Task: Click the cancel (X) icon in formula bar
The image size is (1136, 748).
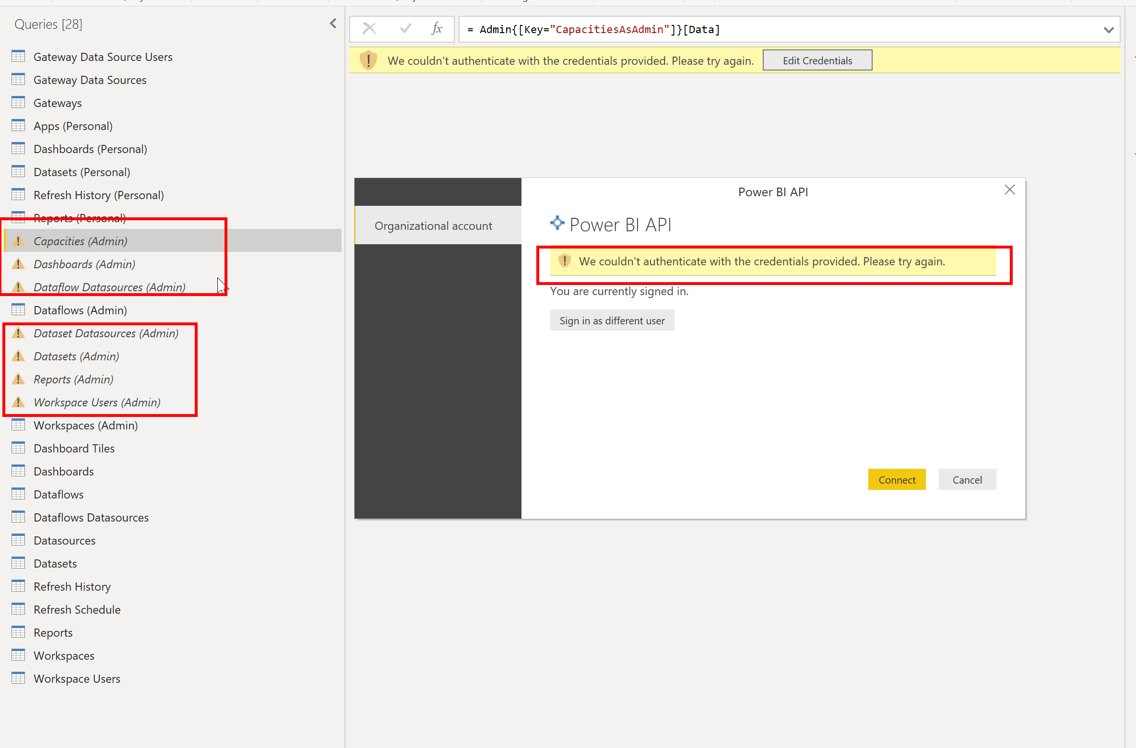Action: [368, 29]
